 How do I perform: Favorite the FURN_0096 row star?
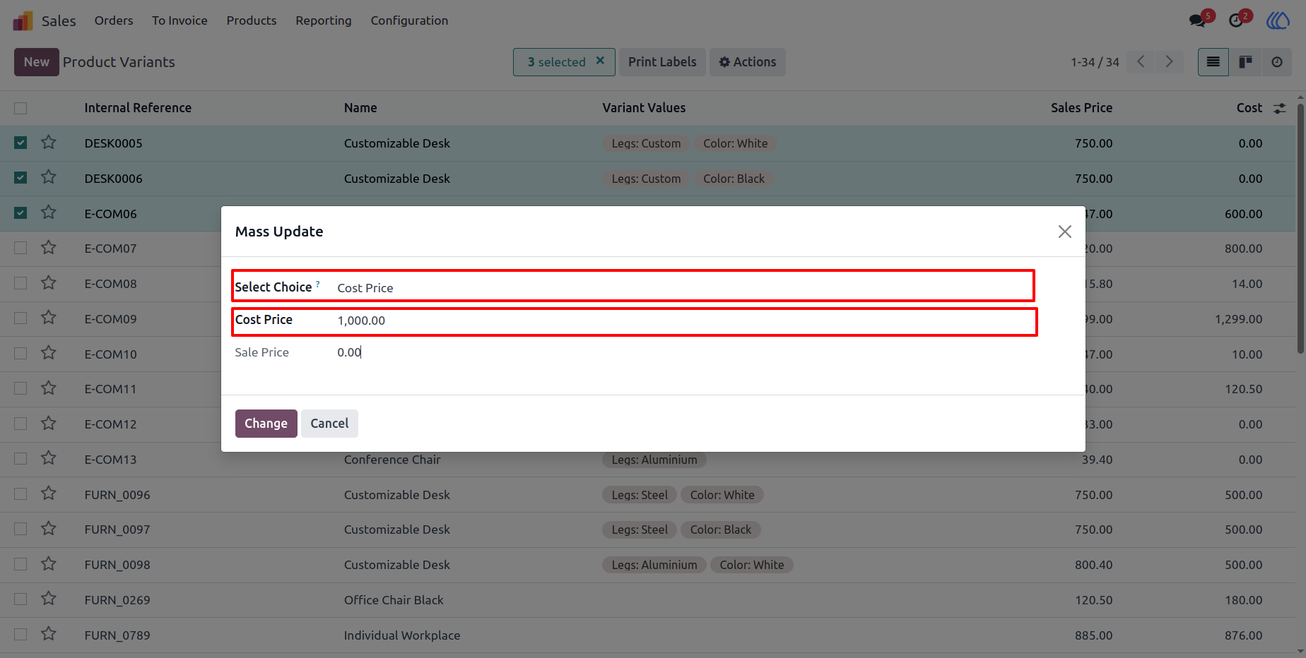49,494
